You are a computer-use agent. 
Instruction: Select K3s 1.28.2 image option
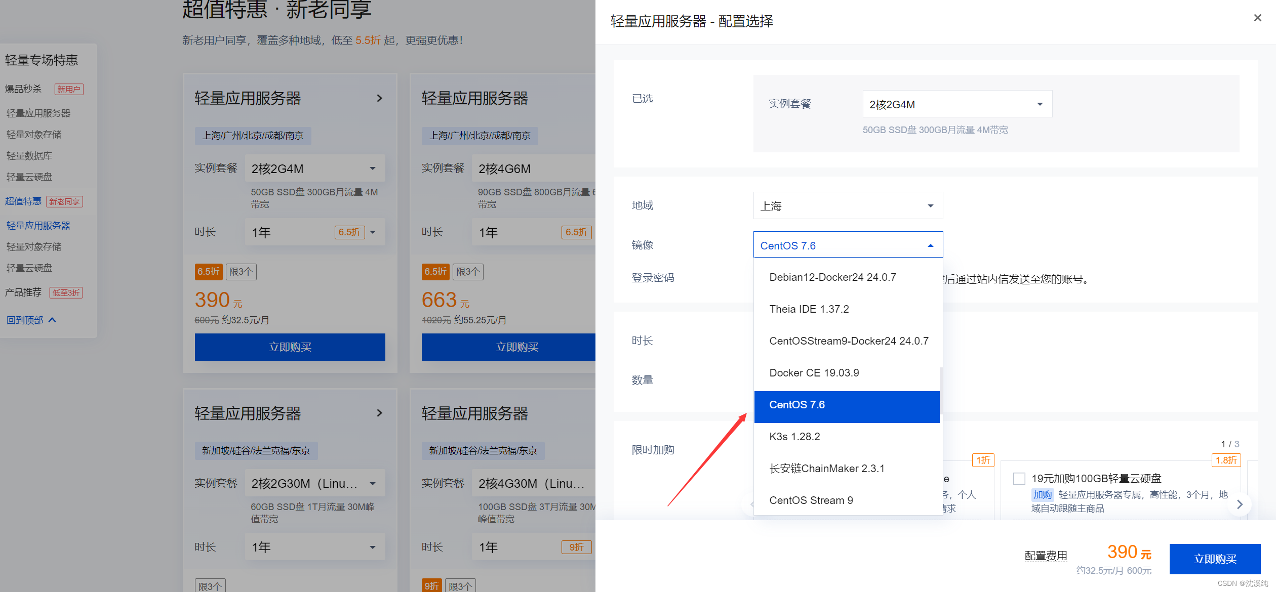click(x=794, y=436)
